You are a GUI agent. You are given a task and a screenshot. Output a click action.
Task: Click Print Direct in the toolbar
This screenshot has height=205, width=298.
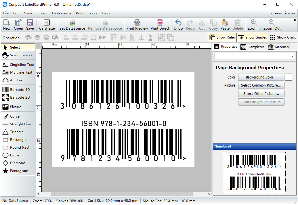tap(160, 25)
